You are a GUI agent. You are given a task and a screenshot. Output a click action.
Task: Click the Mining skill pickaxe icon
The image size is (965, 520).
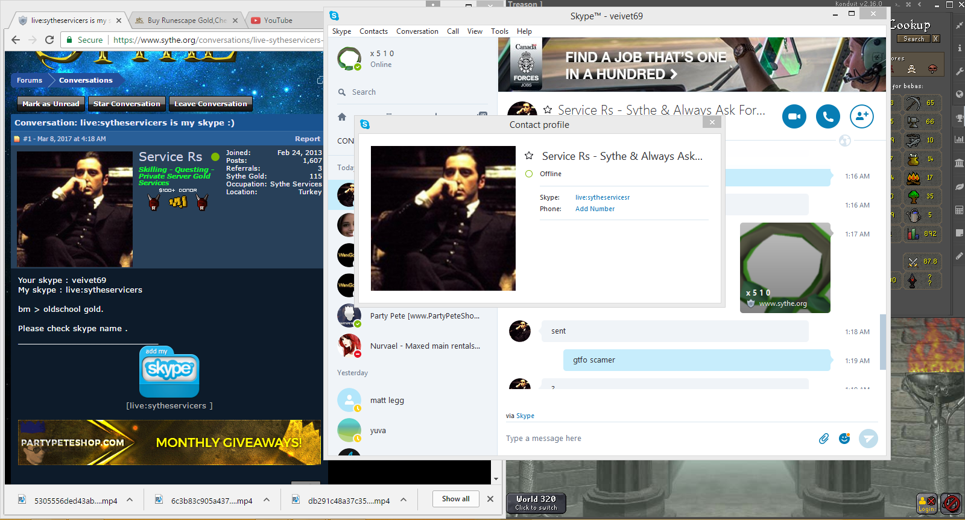click(x=913, y=103)
